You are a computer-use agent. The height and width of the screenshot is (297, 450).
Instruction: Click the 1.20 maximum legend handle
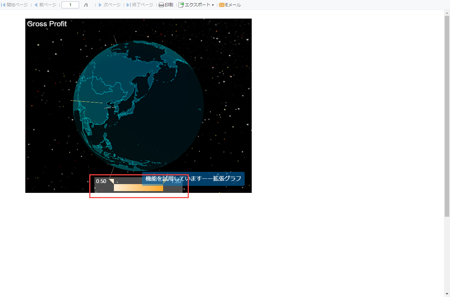coord(165,182)
